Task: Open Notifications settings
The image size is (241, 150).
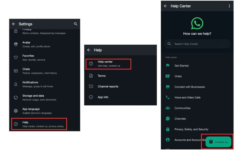Action: click(x=44, y=84)
